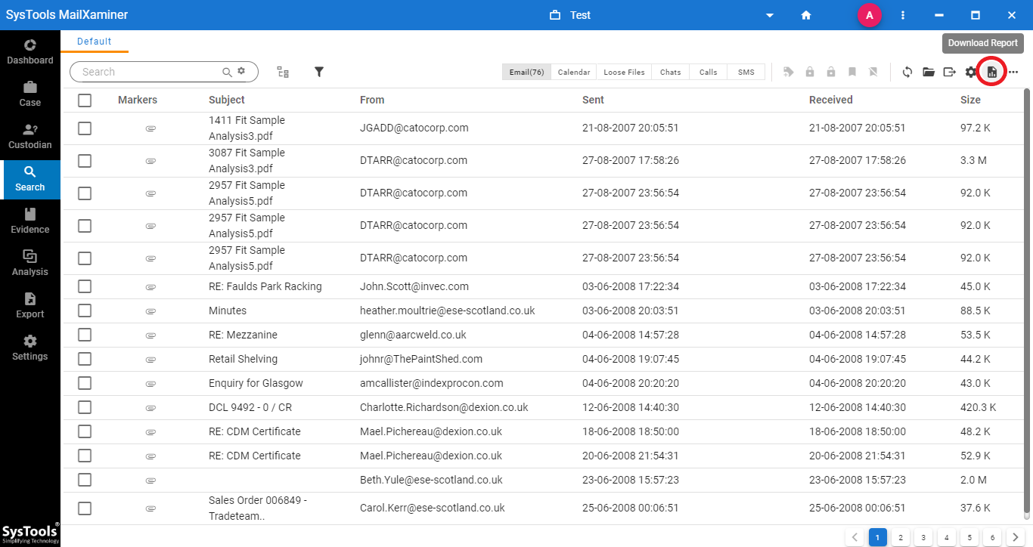Click the previous page arrow
Image resolution: width=1033 pixels, height=547 pixels.
point(855,537)
